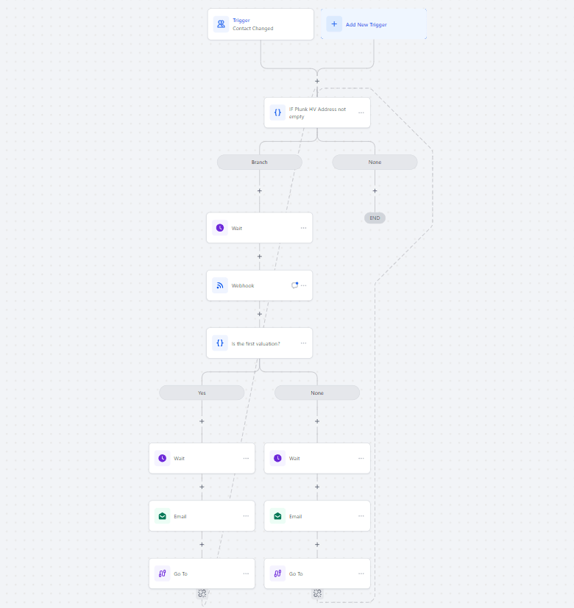Select the Branch label under the first condition
This screenshot has width=574, height=608.
click(x=259, y=162)
